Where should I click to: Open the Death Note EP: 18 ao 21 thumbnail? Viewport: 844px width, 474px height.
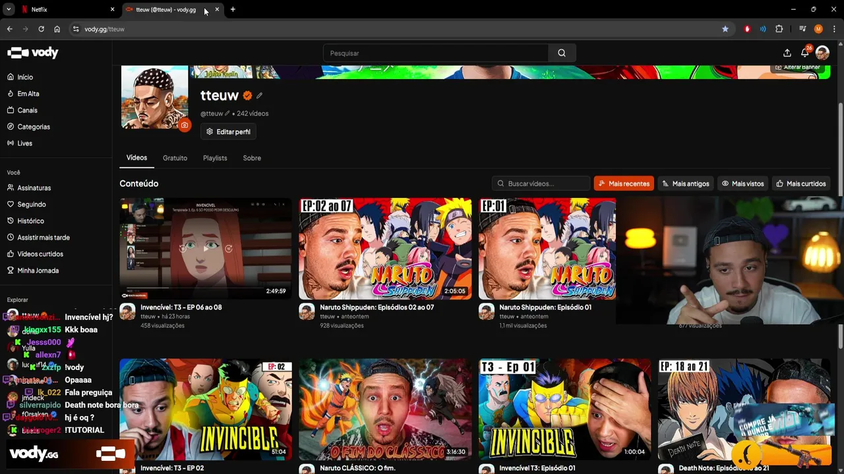tap(744, 409)
